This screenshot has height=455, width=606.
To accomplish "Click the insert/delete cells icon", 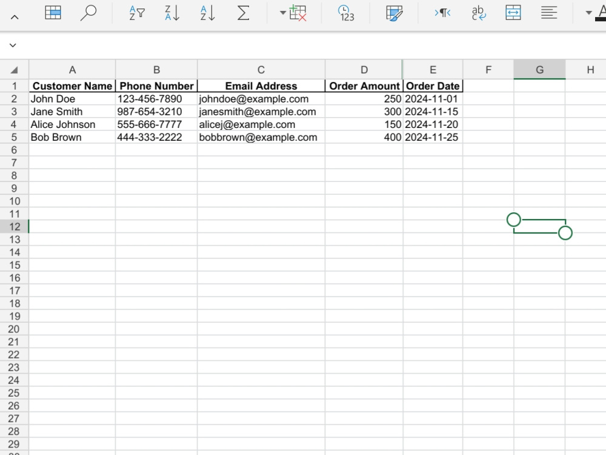I will tap(298, 13).
